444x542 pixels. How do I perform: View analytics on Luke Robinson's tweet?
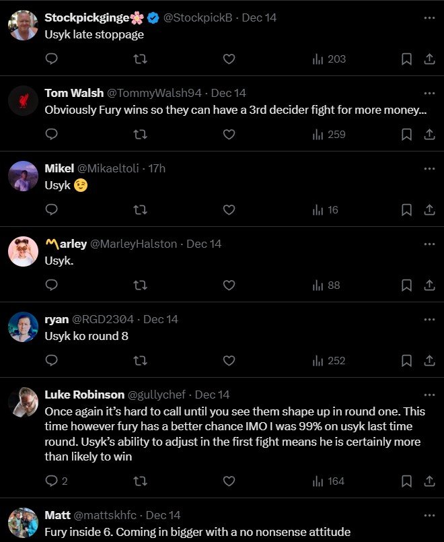click(328, 481)
